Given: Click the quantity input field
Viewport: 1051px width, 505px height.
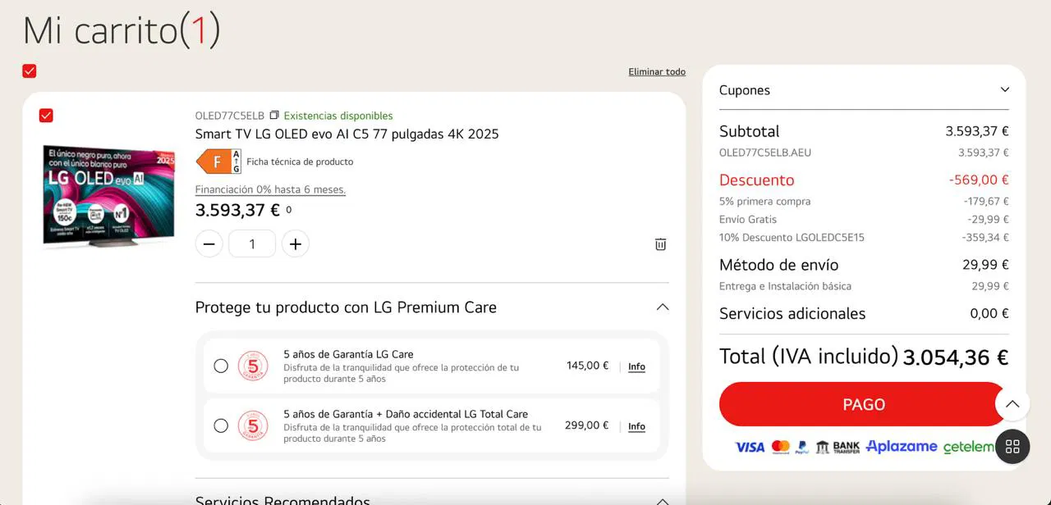Looking at the screenshot, I should [252, 243].
